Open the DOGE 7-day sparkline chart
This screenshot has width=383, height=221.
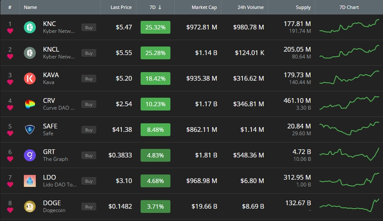pyautogui.click(x=349, y=205)
